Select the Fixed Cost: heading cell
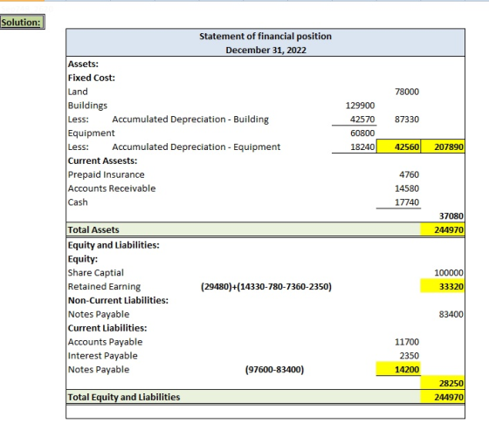The width and height of the screenshot is (489, 430). coord(92,78)
